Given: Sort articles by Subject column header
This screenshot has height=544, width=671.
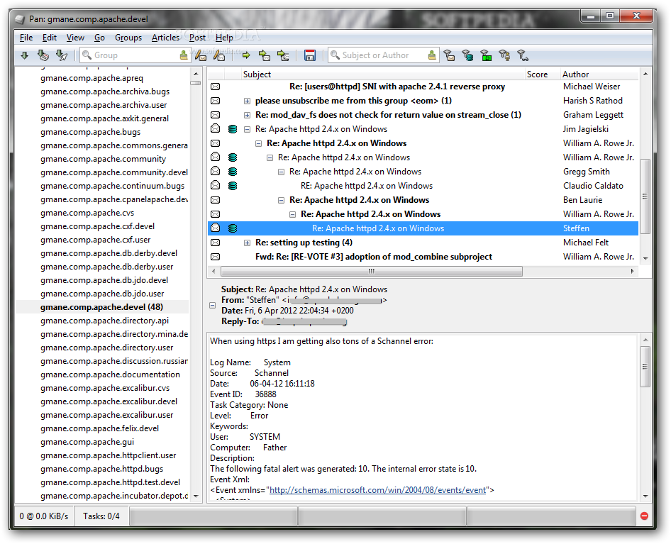Looking at the screenshot, I should (384, 74).
